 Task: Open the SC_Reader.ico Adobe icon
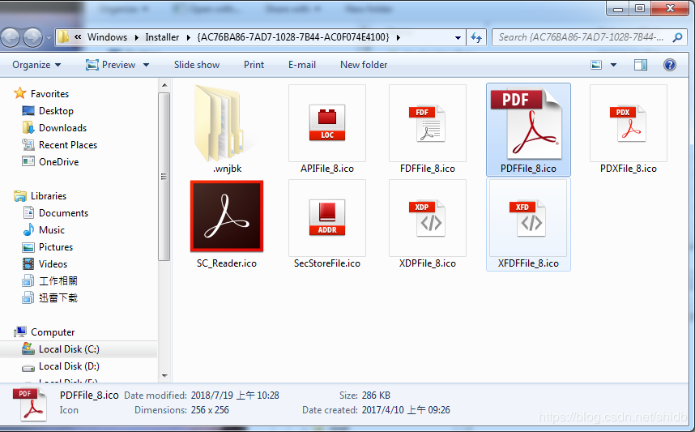(226, 216)
